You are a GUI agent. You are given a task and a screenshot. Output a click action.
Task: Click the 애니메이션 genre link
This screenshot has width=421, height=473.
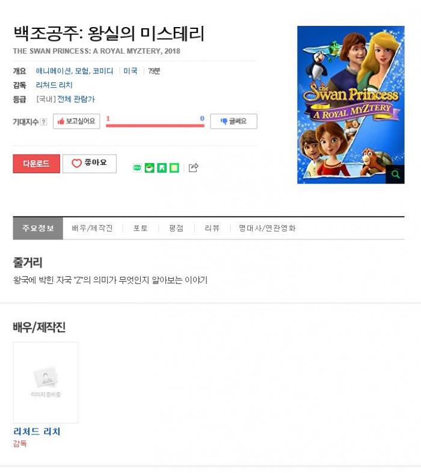click(x=54, y=71)
